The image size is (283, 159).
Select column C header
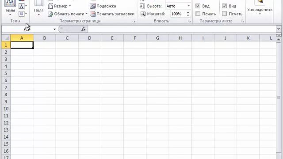[x=67, y=38]
